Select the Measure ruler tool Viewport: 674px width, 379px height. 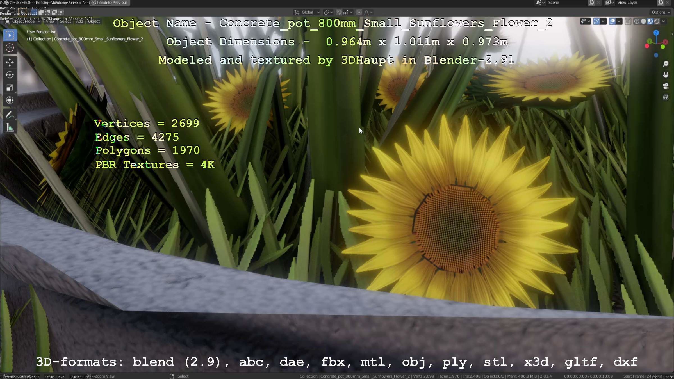point(10,128)
